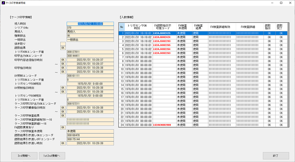Select row 1 in the 入数情報 table
This screenshot has width=295, height=162.
203,33
